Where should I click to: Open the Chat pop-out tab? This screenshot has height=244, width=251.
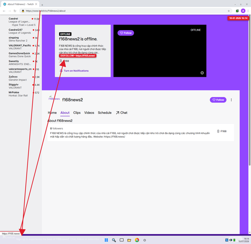(121, 112)
